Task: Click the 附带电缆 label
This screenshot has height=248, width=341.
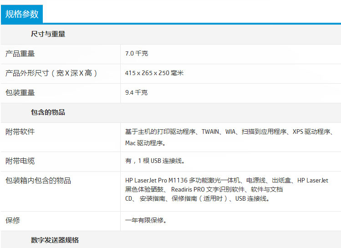Action: point(20,161)
